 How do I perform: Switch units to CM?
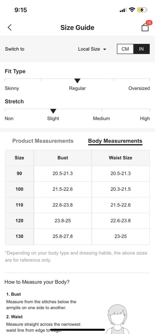click(x=125, y=49)
